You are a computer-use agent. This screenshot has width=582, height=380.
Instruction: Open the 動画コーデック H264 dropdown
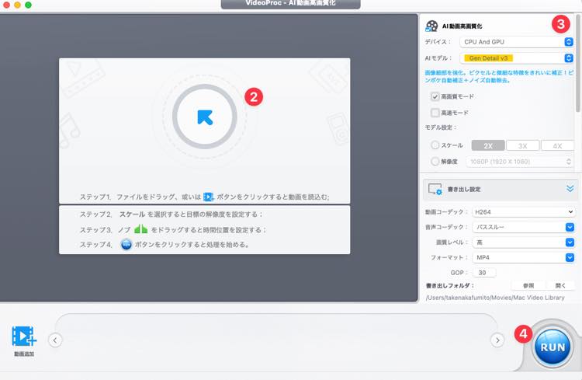(523, 212)
